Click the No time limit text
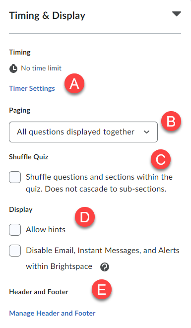The image size is (191, 328). [x=41, y=68]
